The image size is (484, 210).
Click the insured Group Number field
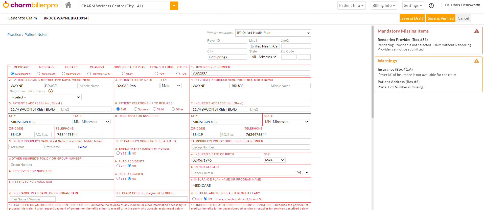(x=250, y=147)
